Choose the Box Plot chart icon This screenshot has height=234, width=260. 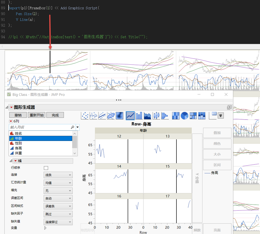tap(156, 115)
